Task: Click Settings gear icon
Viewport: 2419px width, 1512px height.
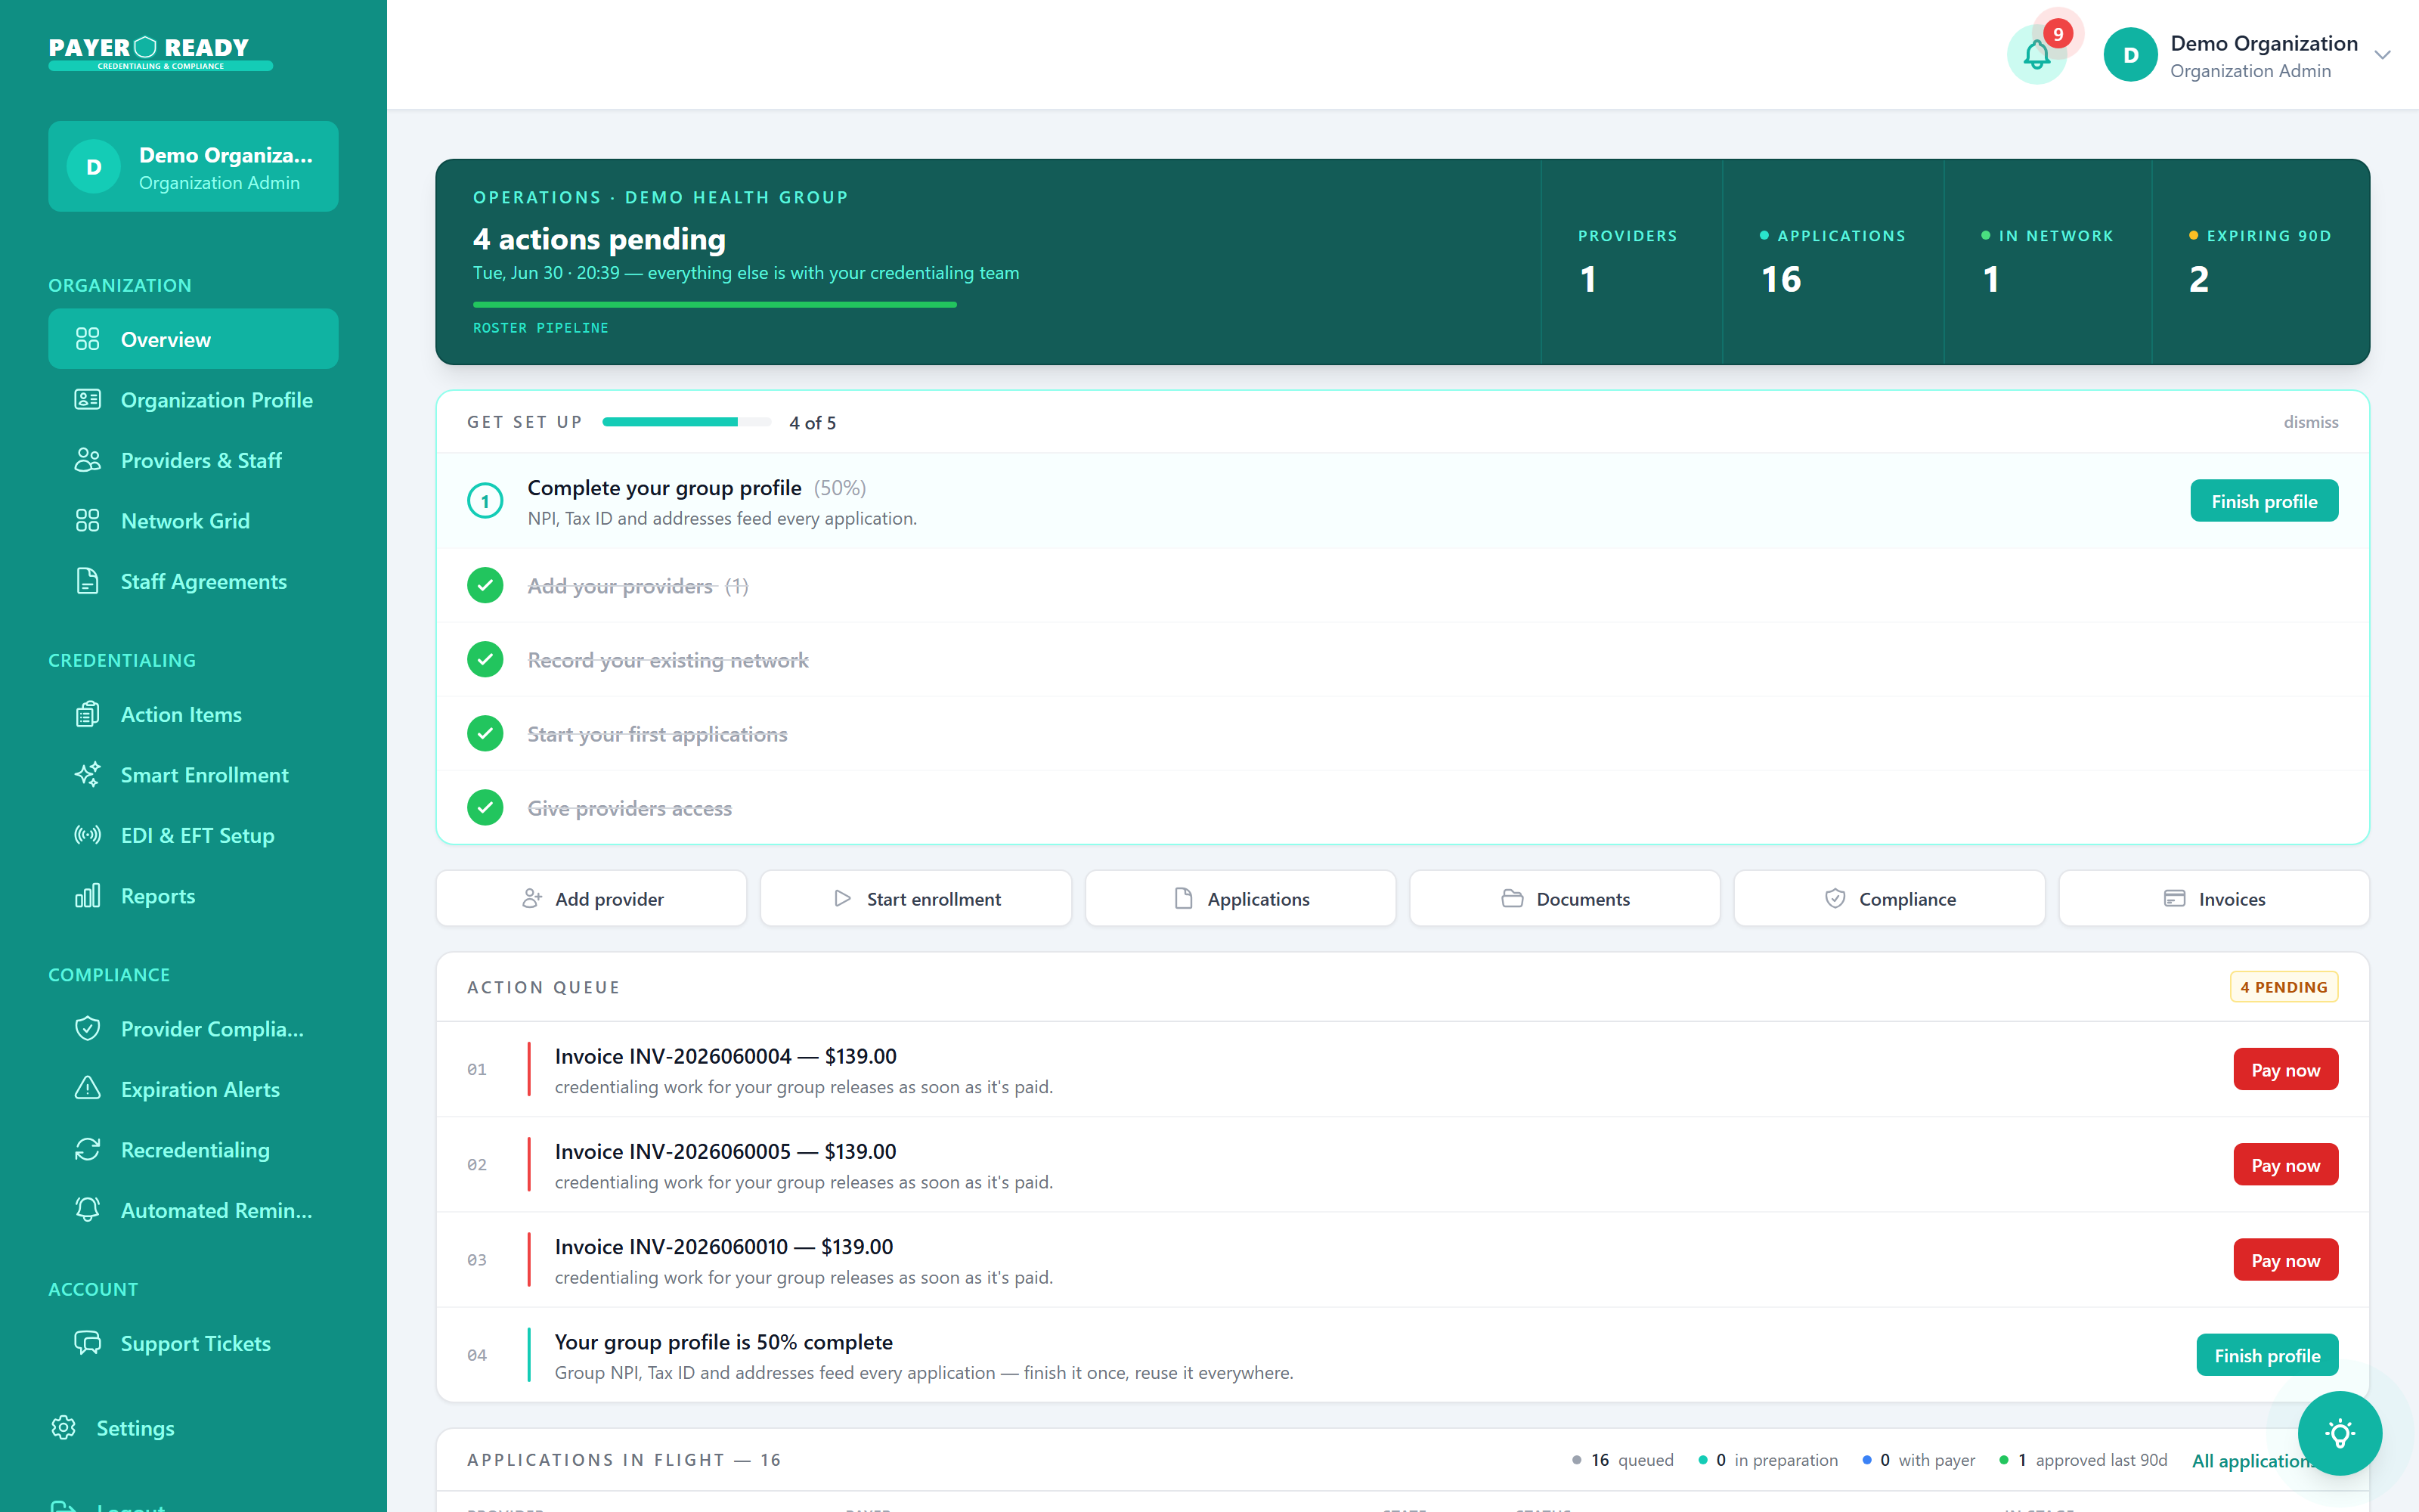Action: tap(63, 1427)
